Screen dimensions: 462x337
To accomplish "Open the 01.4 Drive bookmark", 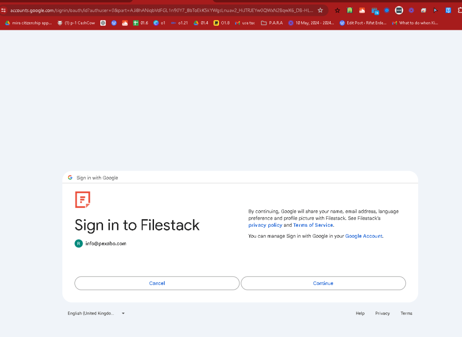I will [201, 23].
